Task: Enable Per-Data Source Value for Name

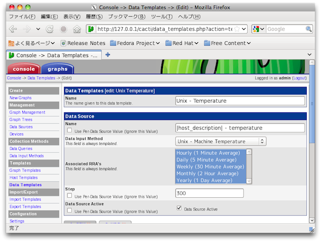Action: click(69, 130)
